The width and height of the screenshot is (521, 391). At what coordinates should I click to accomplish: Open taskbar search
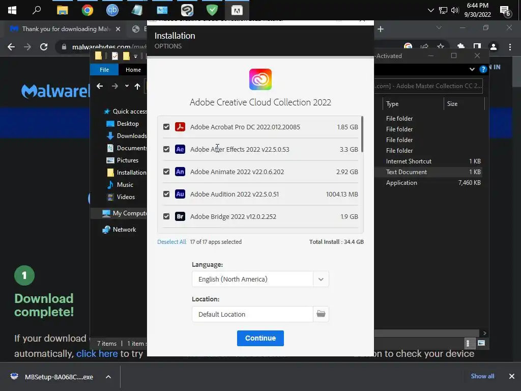tap(37, 10)
